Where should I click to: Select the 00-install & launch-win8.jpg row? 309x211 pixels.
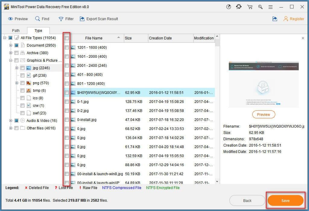click(140, 174)
